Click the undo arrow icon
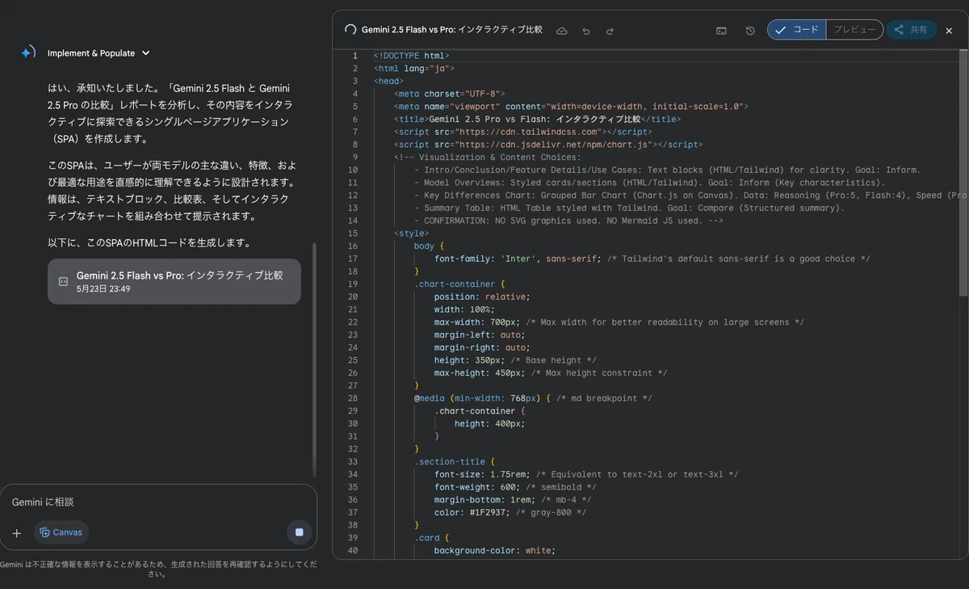The height and width of the screenshot is (589, 969). pos(586,31)
